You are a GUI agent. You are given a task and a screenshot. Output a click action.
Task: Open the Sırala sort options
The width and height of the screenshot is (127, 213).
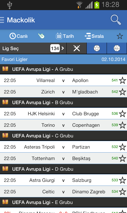(94, 36)
